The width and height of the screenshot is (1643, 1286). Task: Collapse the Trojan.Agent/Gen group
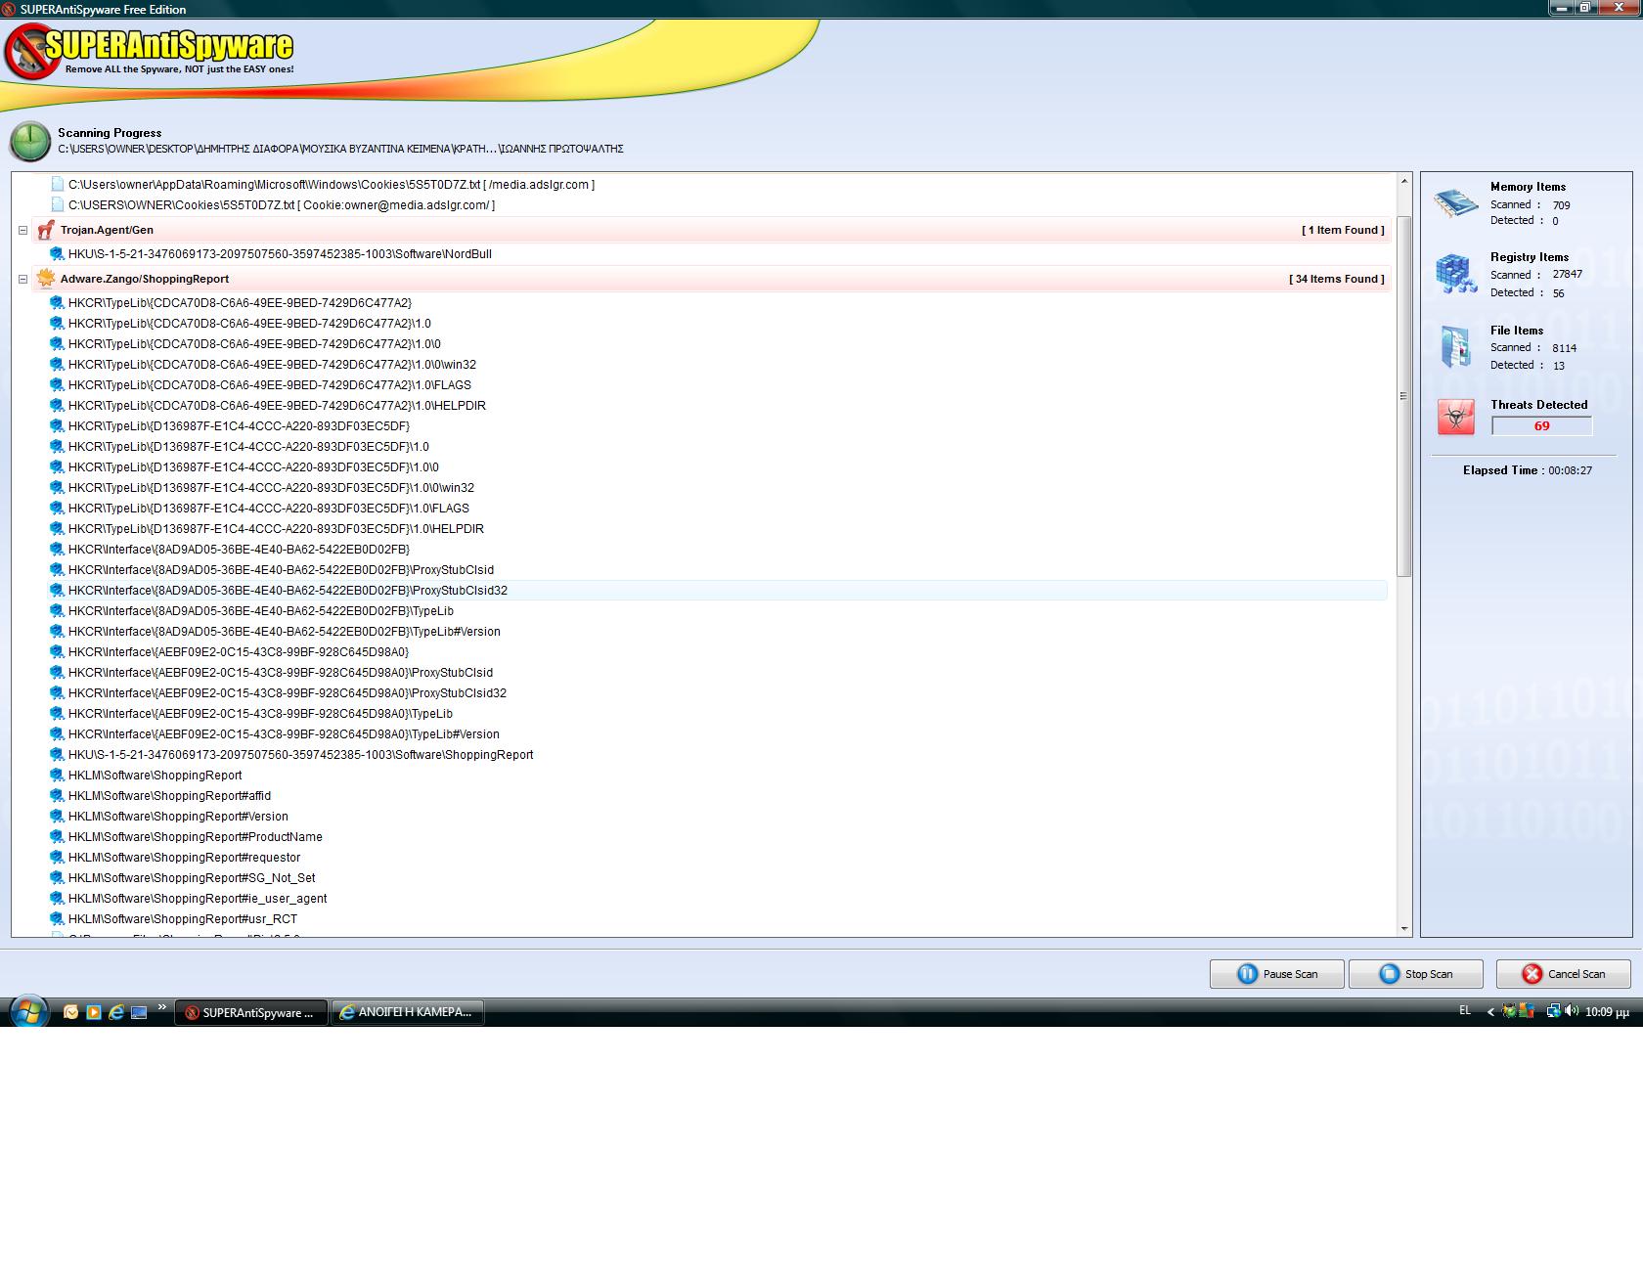coord(22,231)
